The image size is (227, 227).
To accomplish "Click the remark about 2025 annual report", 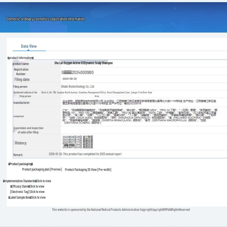I will tap(85, 154).
